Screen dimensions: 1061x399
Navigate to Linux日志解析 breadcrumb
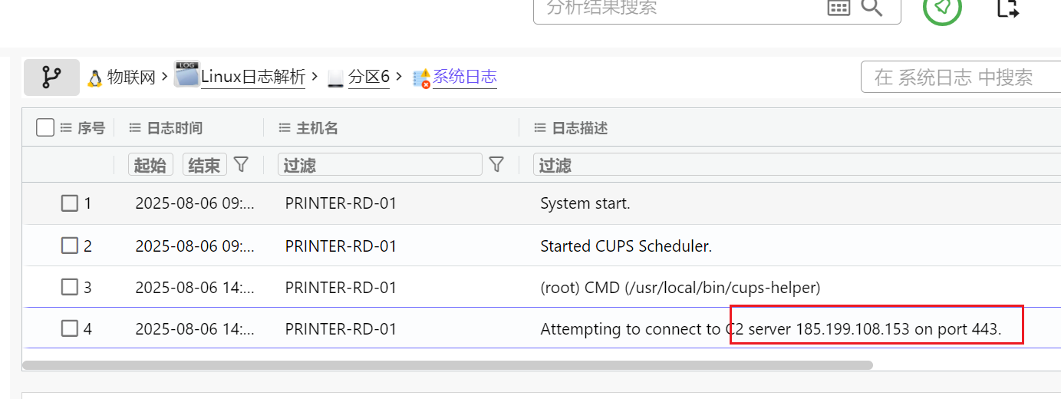pos(252,77)
